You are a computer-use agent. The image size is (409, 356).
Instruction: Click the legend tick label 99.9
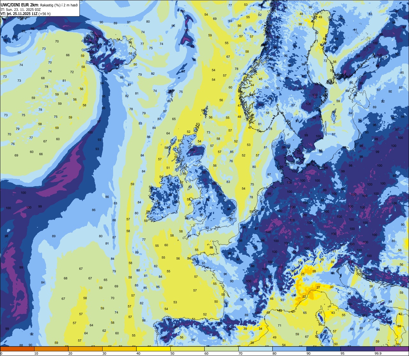coord(378,353)
